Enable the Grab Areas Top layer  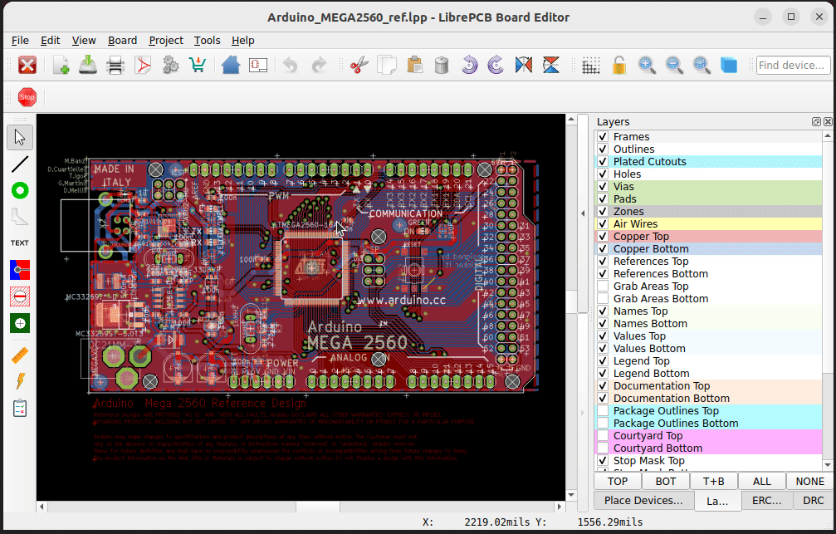pos(602,286)
